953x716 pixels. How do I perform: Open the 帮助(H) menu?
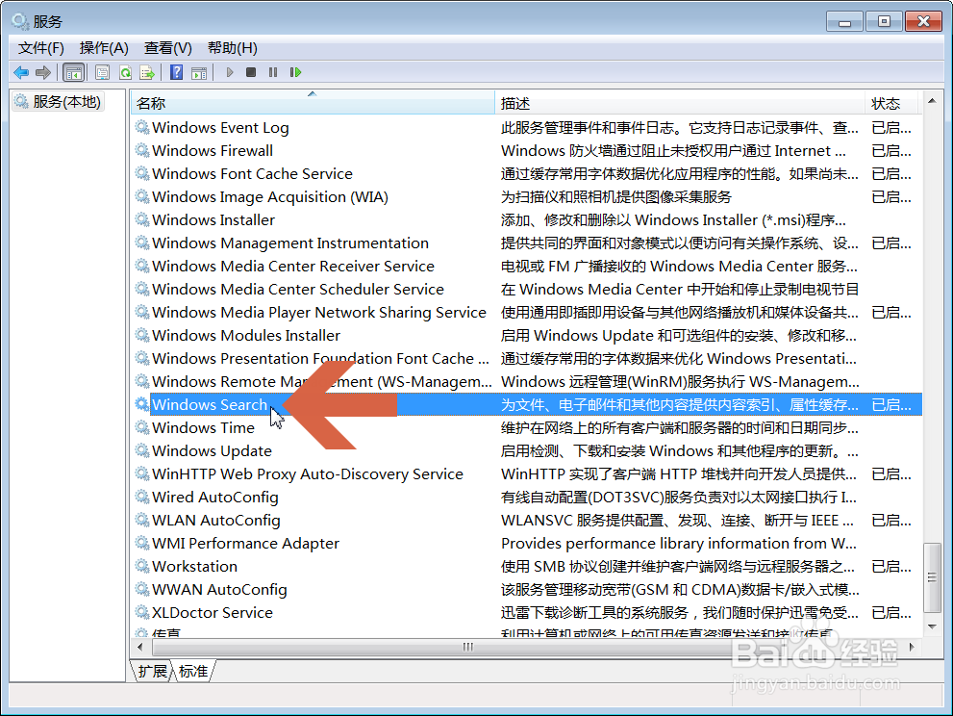click(x=232, y=48)
